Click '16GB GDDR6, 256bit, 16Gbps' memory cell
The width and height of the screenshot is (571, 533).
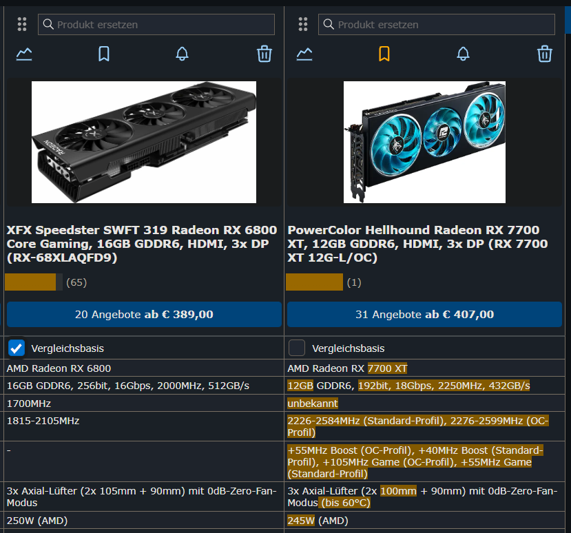coord(144,386)
